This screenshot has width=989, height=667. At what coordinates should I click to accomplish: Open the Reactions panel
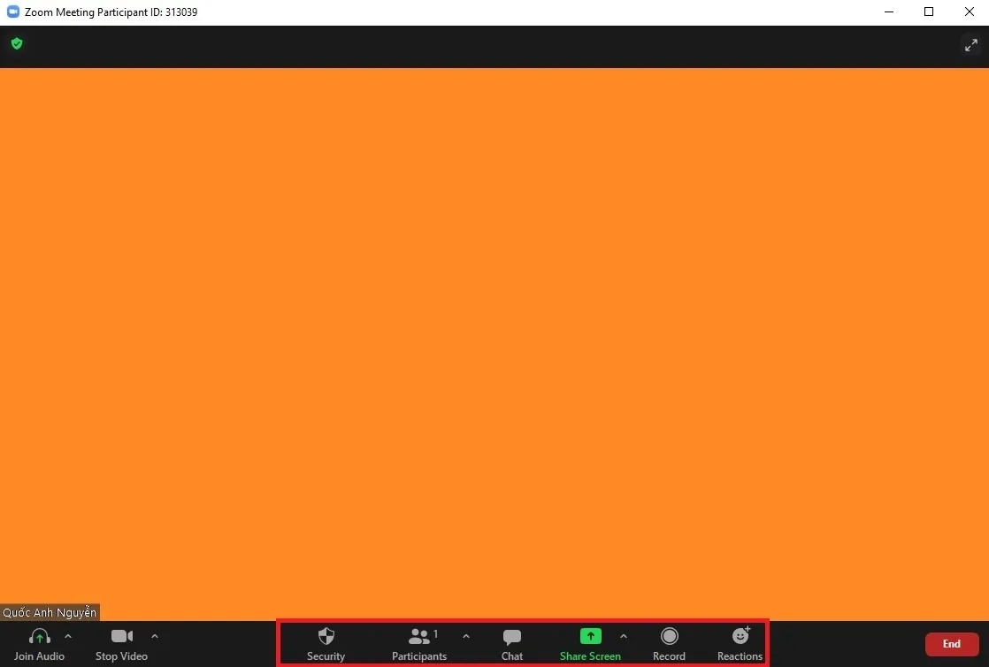pyautogui.click(x=739, y=643)
